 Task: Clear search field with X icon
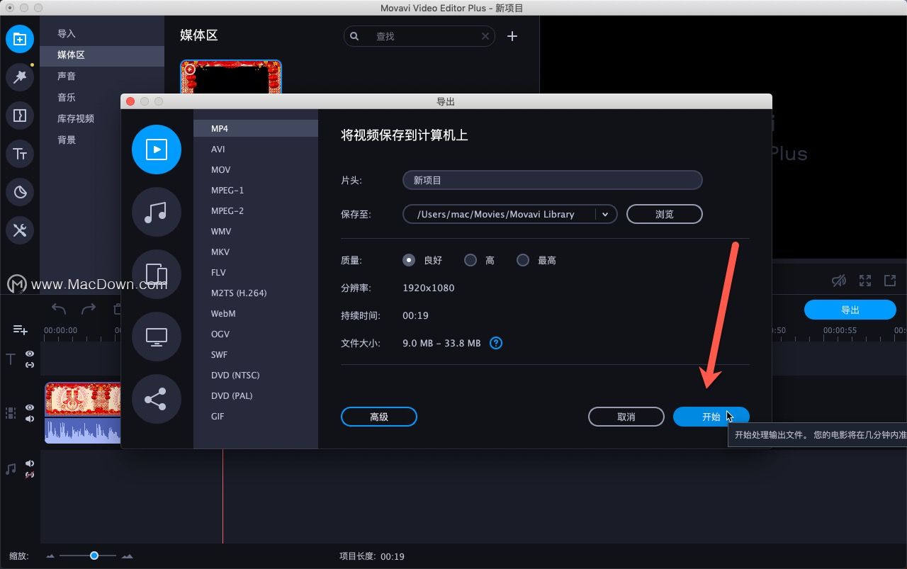pyautogui.click(x=485, y=36)
